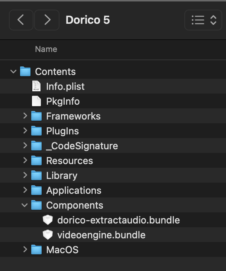This screenshot has height=271, width=226.
Task: Click the Frameworks folder icon
Action: [x=36, y=116]
